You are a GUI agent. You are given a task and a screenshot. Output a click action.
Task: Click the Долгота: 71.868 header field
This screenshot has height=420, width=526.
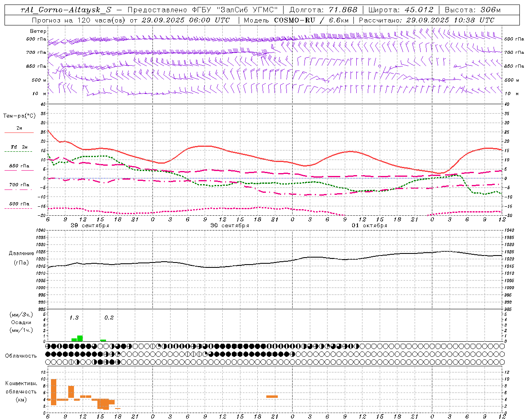click(323, 10)
